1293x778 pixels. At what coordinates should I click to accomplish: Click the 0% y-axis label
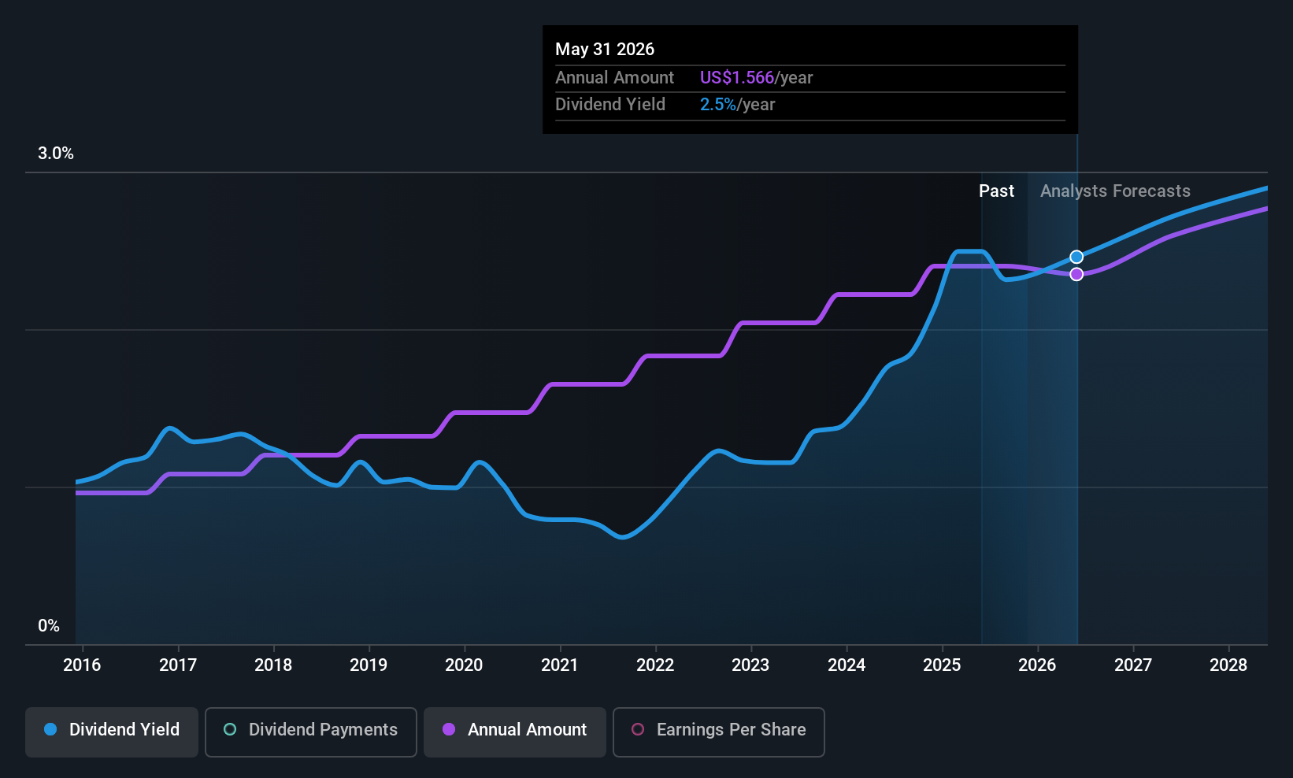(x=49, y=626)
